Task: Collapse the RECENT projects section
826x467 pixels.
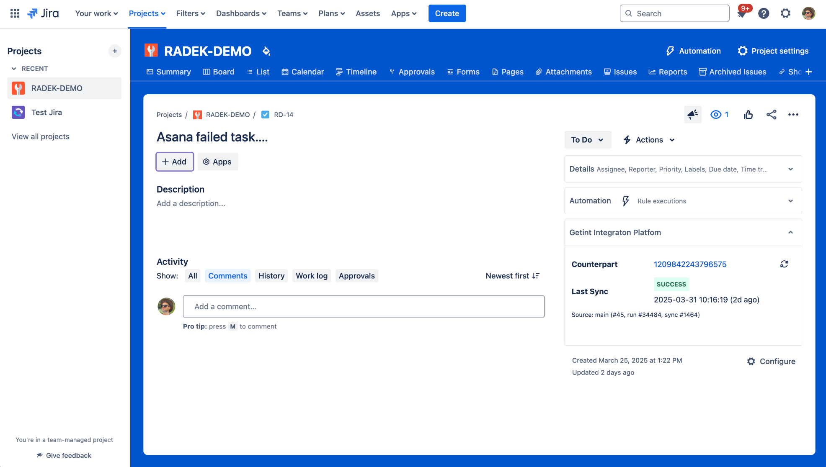Action: point(29,69)
